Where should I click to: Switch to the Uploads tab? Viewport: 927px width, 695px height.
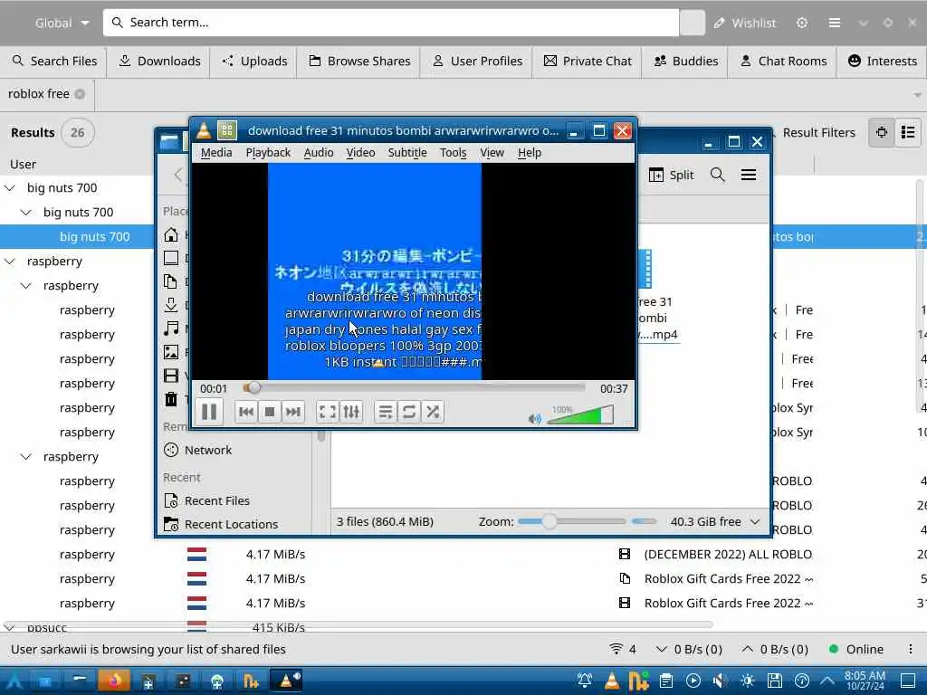pyautogui.click(x=254, y=61)
